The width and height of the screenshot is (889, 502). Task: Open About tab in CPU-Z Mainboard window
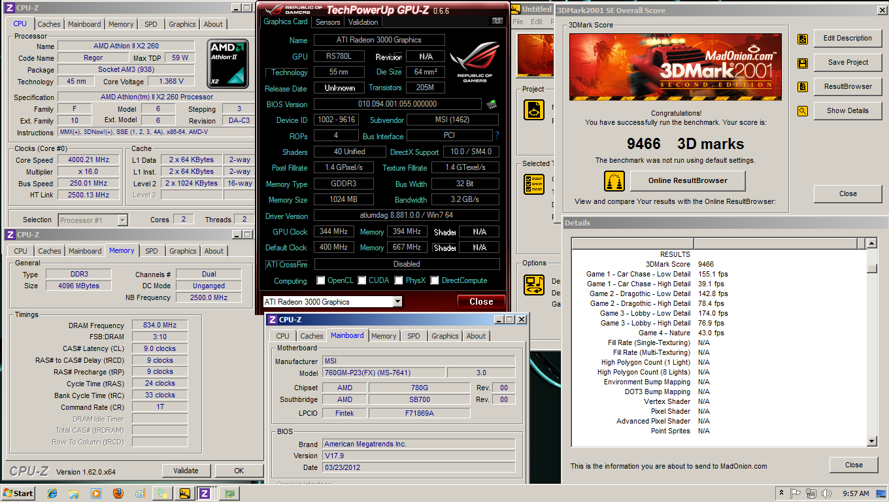click(476, 336)
